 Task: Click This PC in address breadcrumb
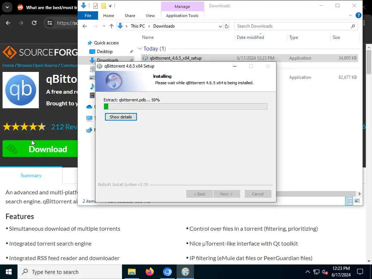138,26
